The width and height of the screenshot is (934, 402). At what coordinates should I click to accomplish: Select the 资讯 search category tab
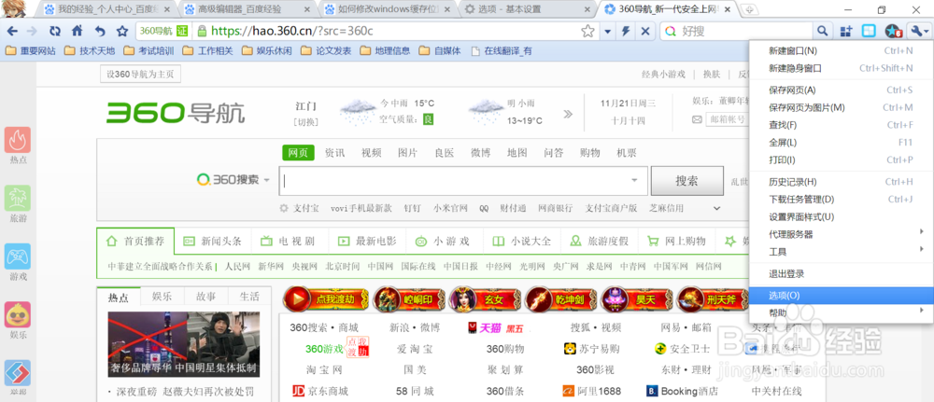(x=334, y=153)
